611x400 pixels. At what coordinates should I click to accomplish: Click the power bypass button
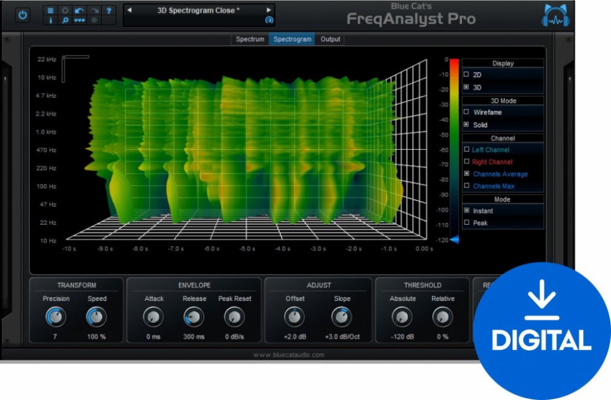click(x=23, y=15)
